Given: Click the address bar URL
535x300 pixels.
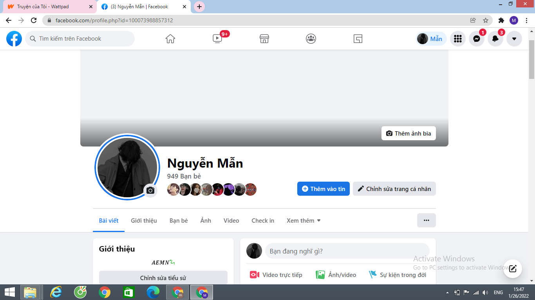Looking at the screenshot, I should 114,20.
